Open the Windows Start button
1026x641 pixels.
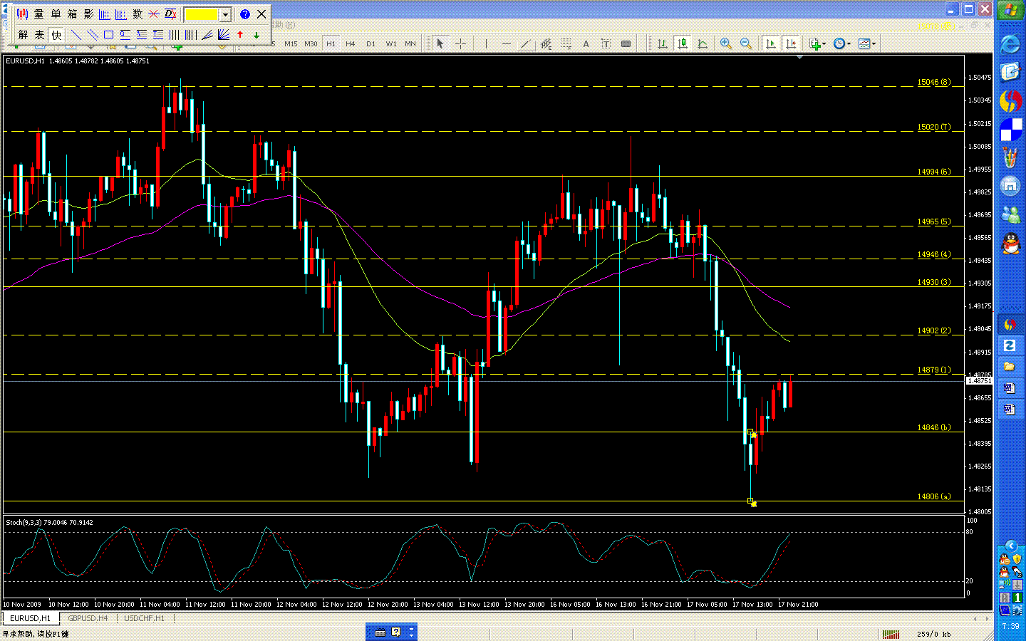click(x=1010, y=10)
